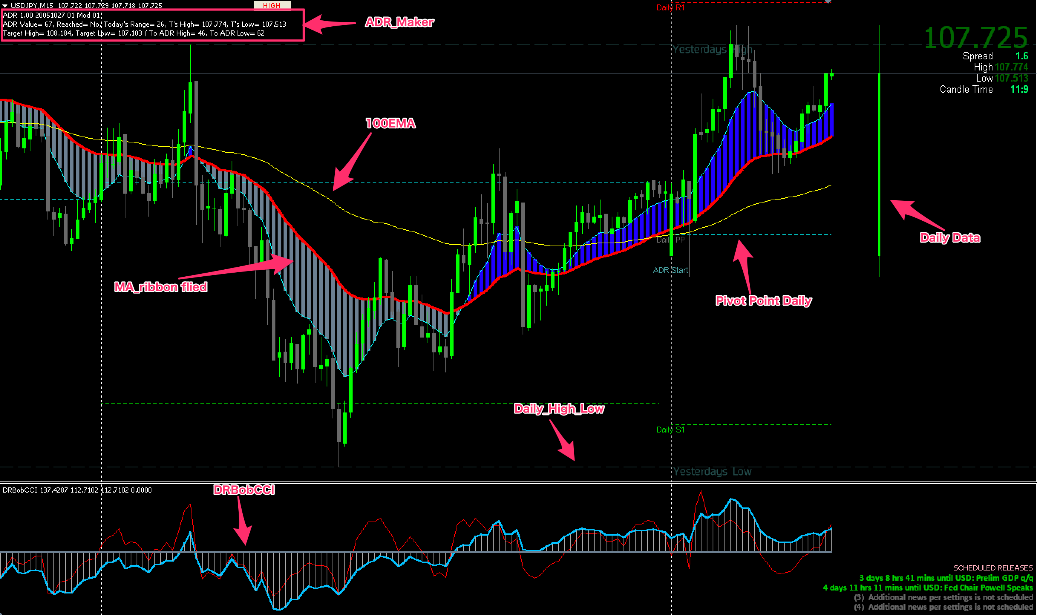Click the large 107.725 price display
Screen dimensions: 1037x615
click(976, 38)
